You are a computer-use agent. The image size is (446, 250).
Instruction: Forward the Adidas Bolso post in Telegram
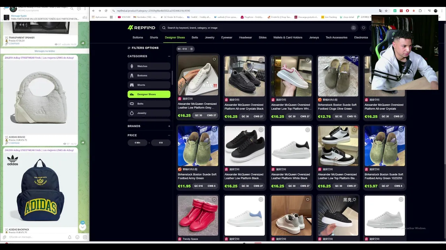click(x=83, y=142)
